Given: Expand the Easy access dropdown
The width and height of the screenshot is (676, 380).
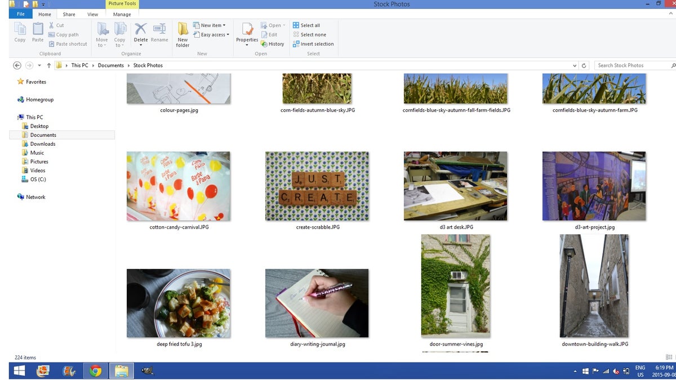Looking at the screenshot, I should pos(211,35).
